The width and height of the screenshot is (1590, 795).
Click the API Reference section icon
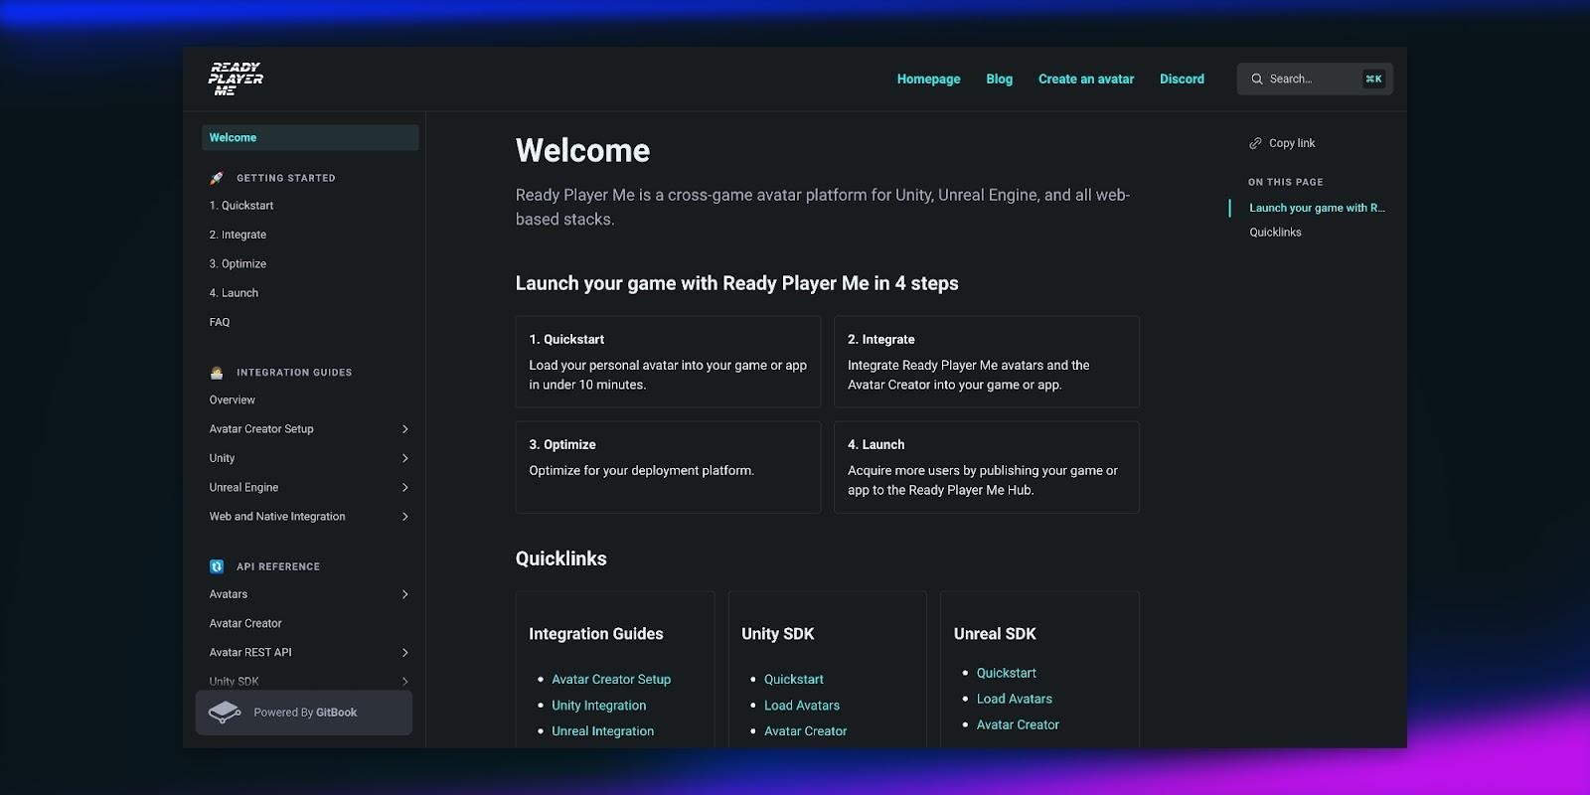point(217,566)
